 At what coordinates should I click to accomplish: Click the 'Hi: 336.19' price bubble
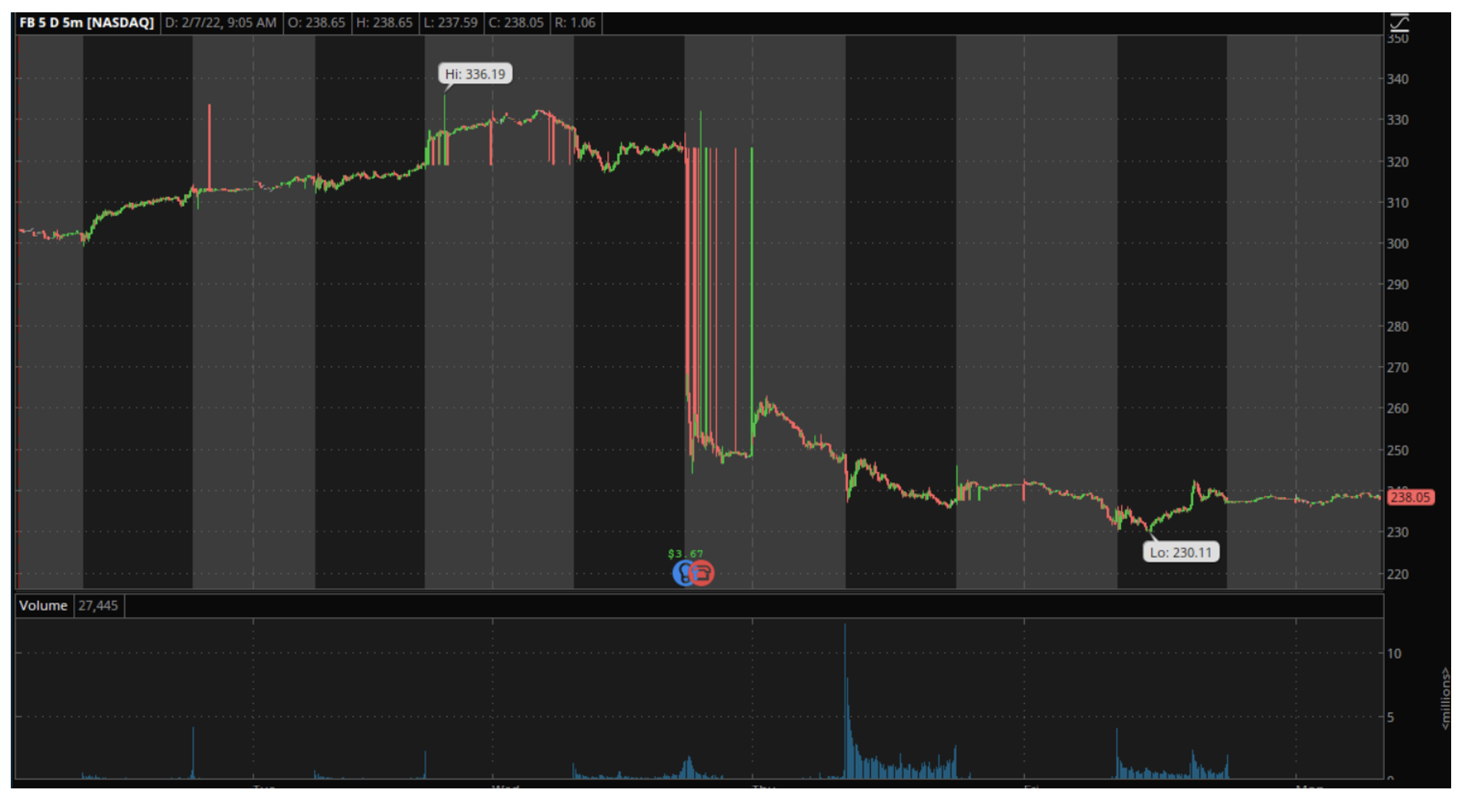pyautogui.click(x=476, y=74)
